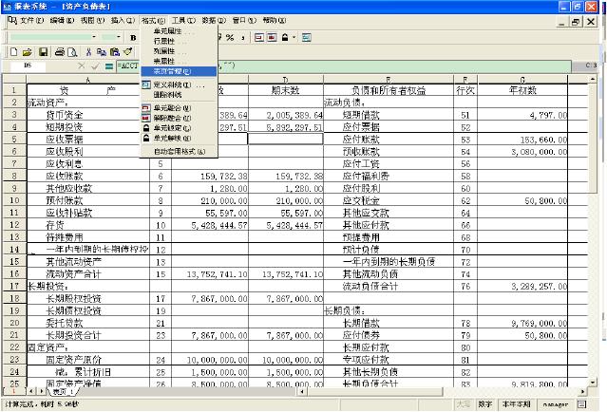Select the highlighted 表页管理 menu entry
This screenshot has width=607, height=412.
[x=179, y=71]
